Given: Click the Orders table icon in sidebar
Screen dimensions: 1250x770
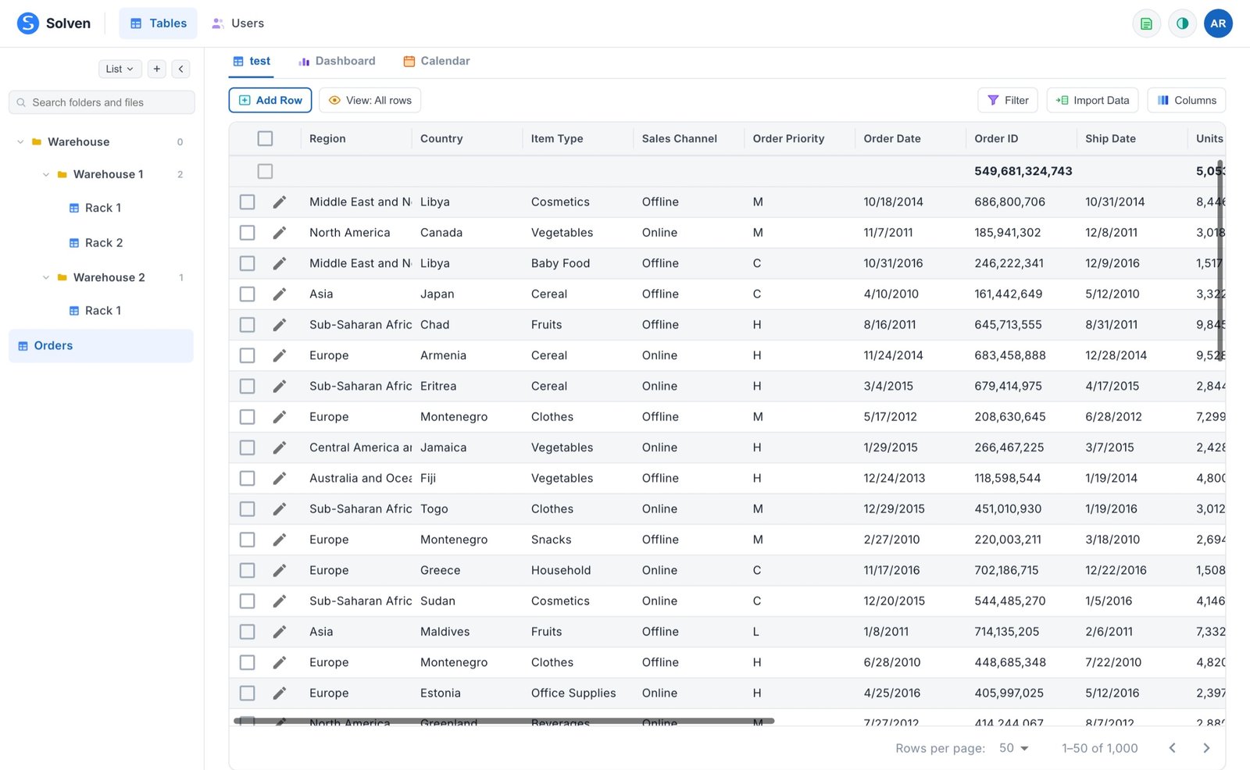Looking at the screenshot, I should coord(23,346).
